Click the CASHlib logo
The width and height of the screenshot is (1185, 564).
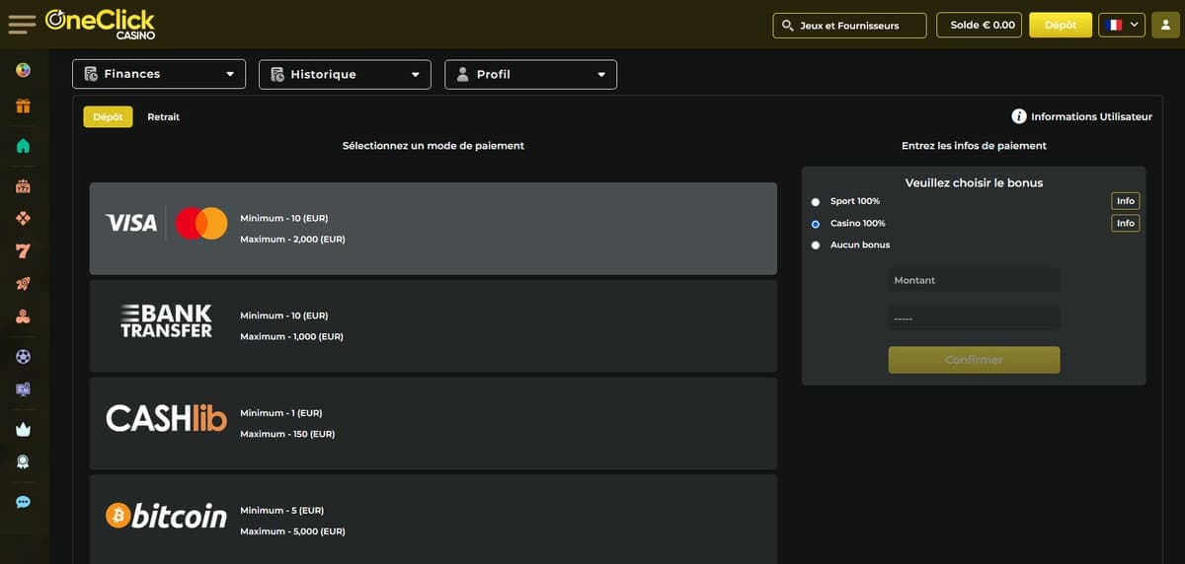point(166,418)
